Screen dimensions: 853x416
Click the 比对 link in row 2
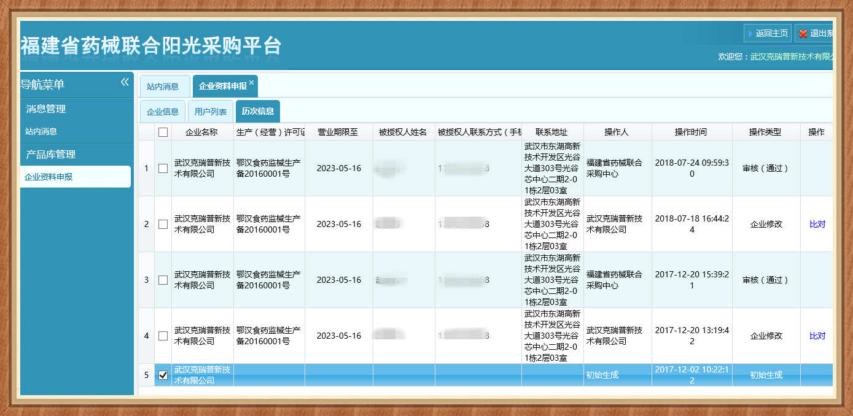point(817,224)
